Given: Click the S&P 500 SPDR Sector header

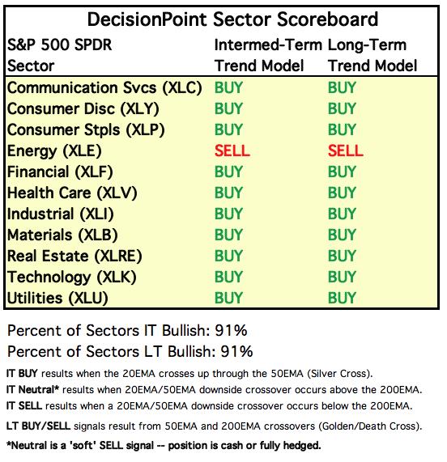Looking at the screenshot, I should 60,55.
